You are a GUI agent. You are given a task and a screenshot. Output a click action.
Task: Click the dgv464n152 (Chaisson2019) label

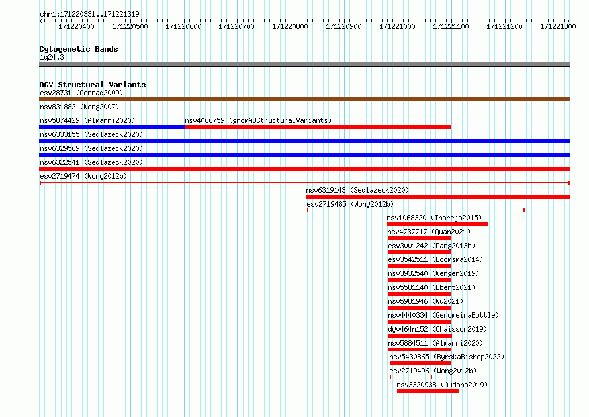tap(437, 329)
